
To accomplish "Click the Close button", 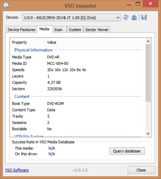I will pos(141,170).
